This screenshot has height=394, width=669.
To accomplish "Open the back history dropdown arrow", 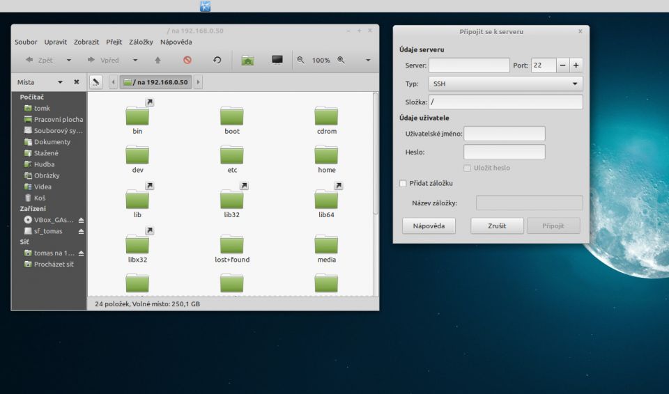I will coord(69,60).
